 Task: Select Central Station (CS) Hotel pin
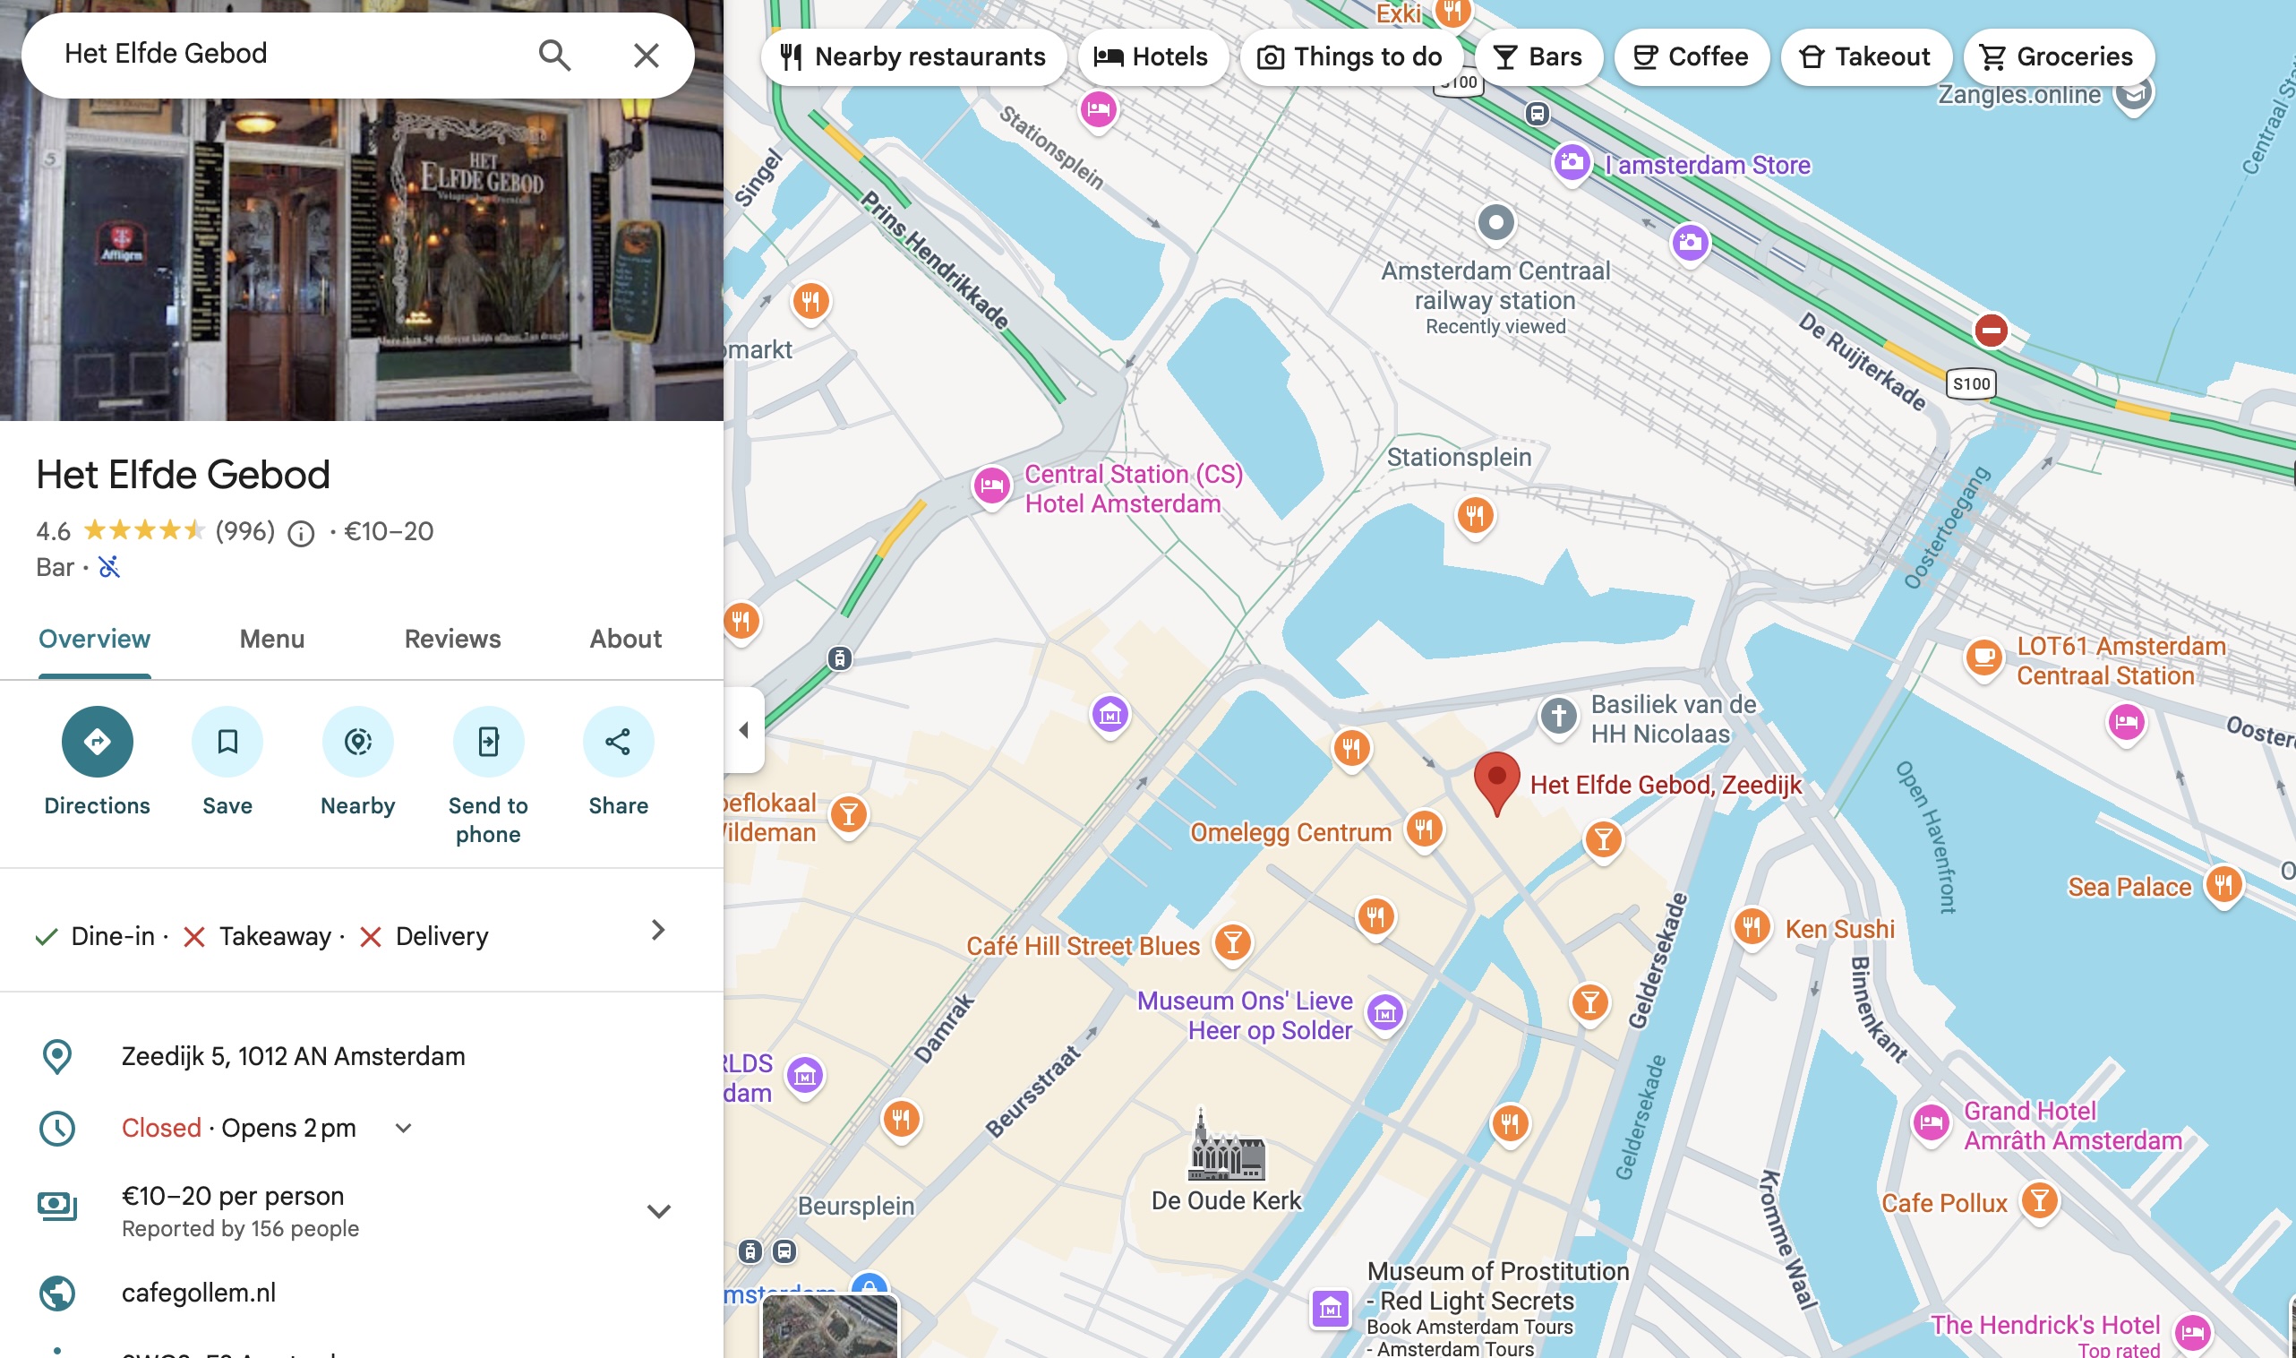click(x=991, y=485)
